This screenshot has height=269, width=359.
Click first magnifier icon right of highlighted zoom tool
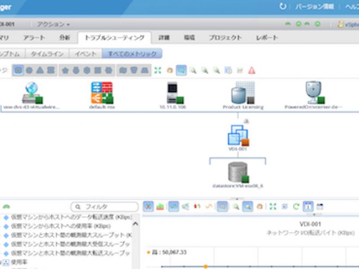[193, 70]
